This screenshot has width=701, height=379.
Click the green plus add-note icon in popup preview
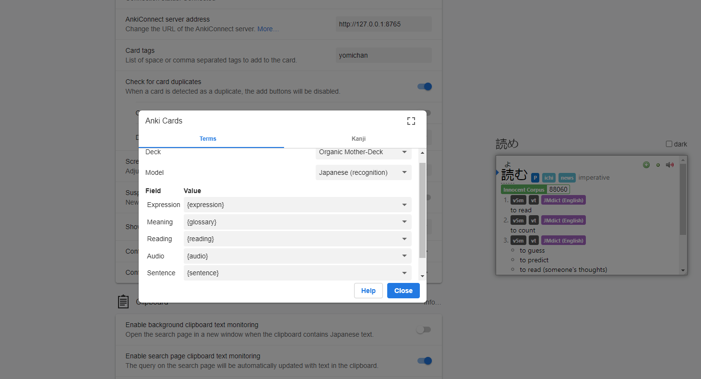click(x=646, y=165)
